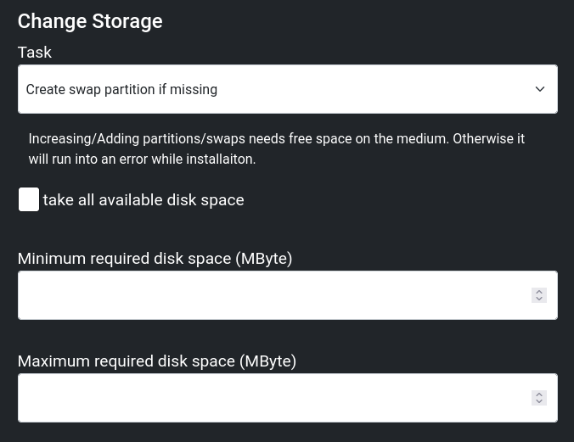Select the 'Create swap partition if missing' text
The height and width of the screenshot is (442, 574).
click(121, 89)
